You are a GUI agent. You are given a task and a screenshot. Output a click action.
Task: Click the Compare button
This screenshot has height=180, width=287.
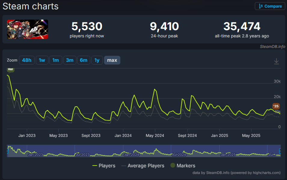tap(270, 6)
